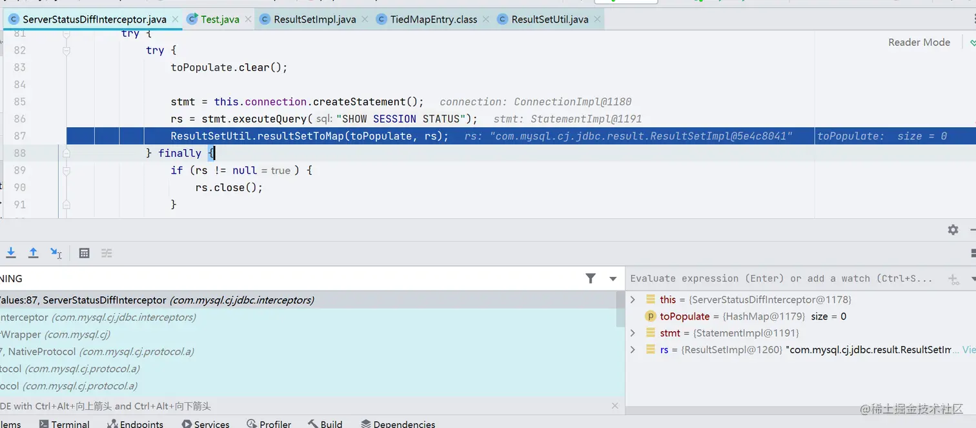This screenshot has width=976, height=428.
Task: Click the toPopulate parameter icon
Action: click(x=651, y=316)
